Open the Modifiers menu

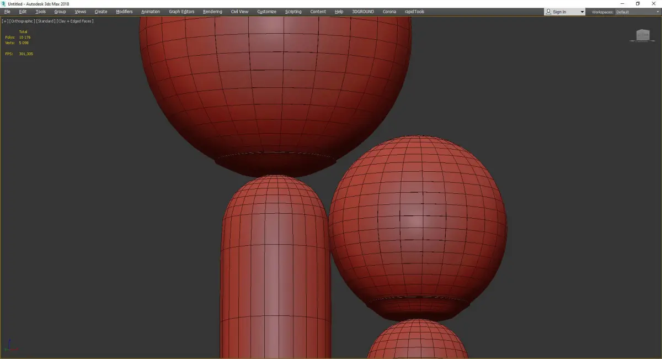click(x=124, y=12)
